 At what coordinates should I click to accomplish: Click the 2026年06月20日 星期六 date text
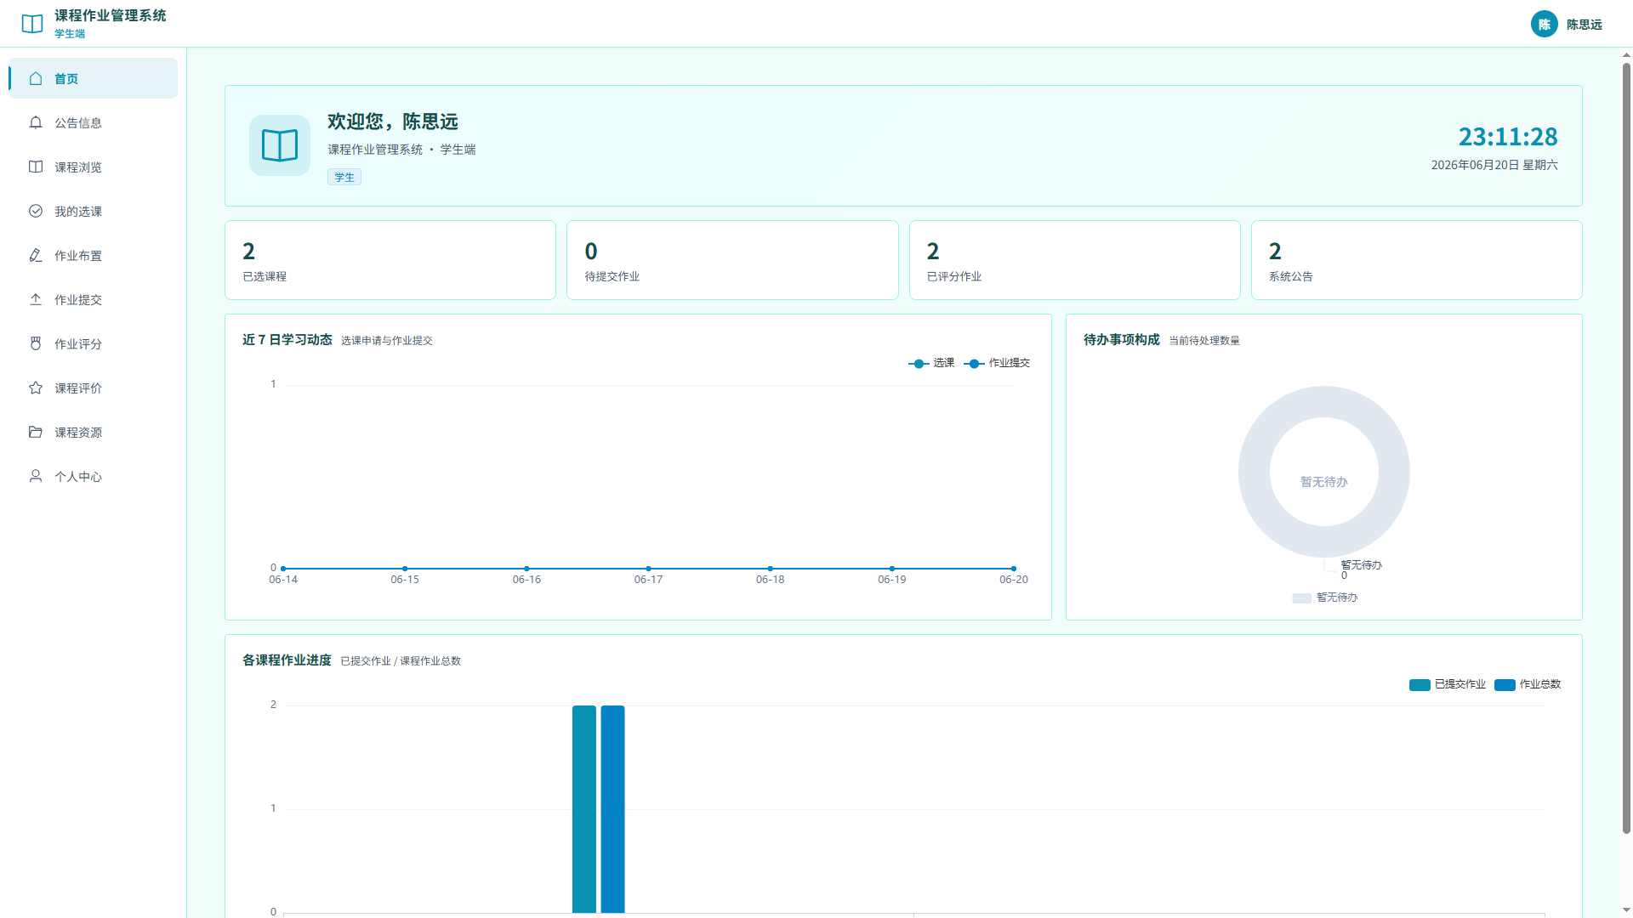click(x=1494, y=165)
